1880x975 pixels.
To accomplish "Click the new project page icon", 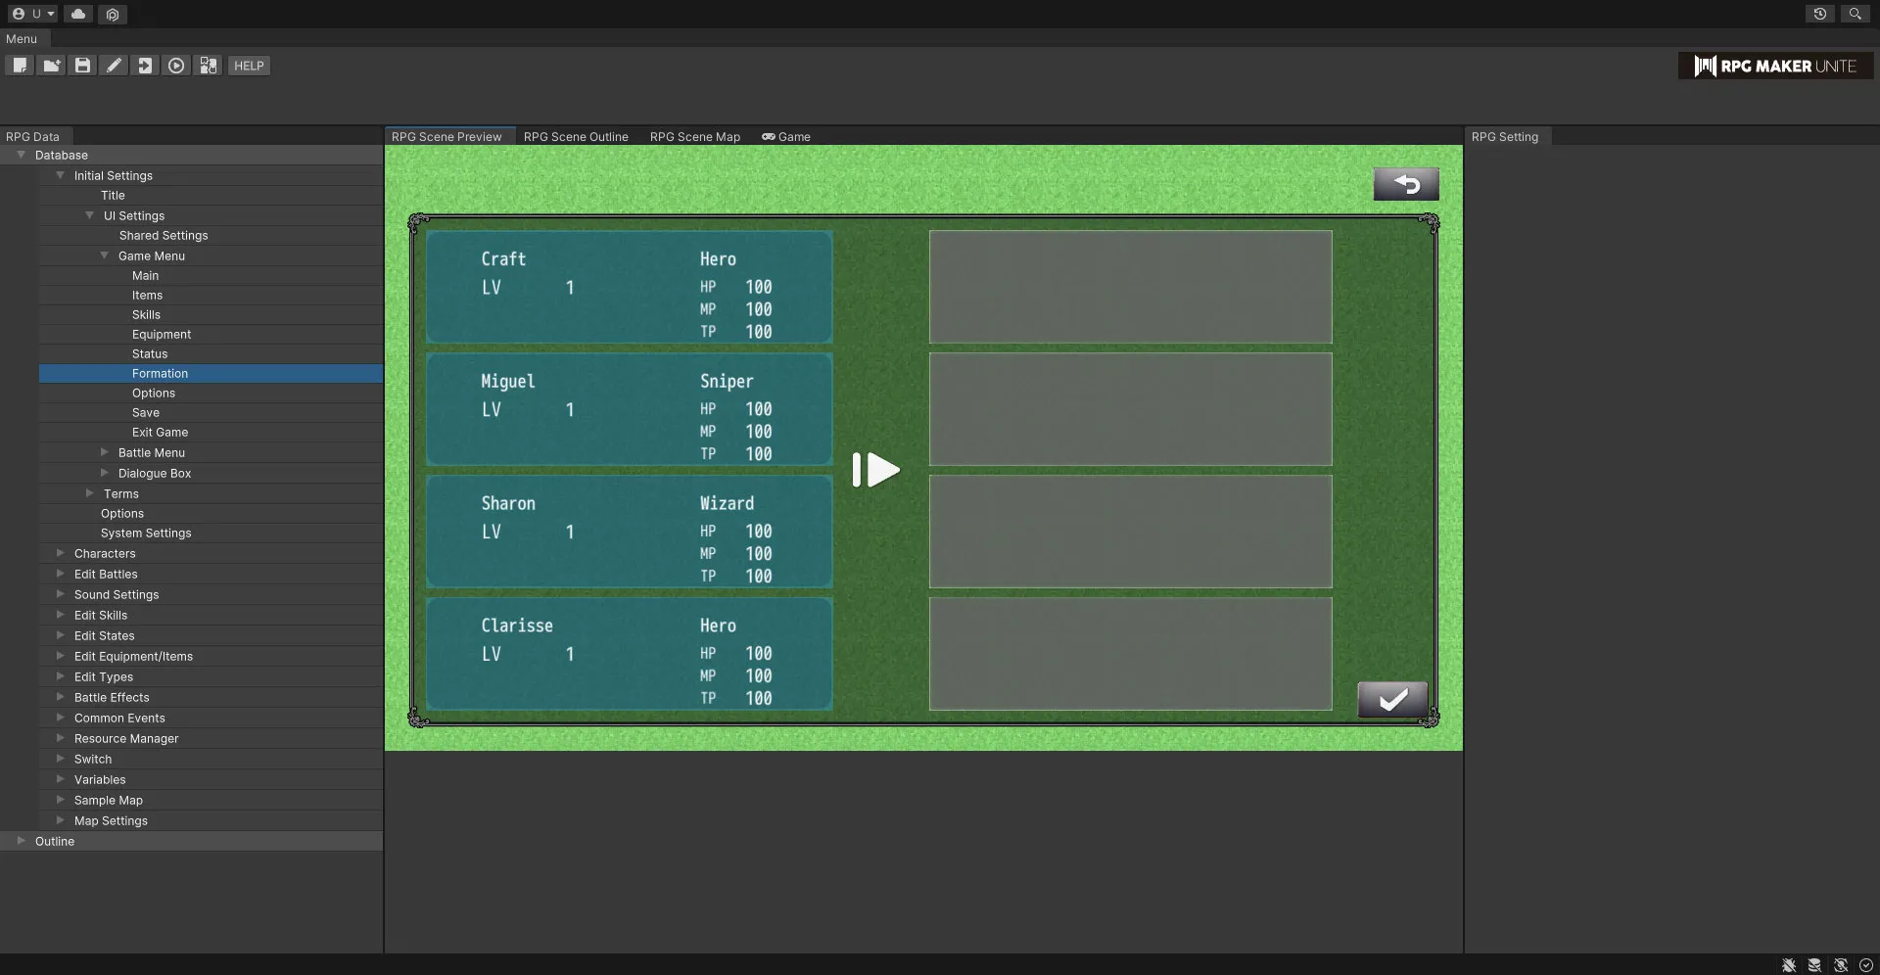I will [x=20, y=66].
